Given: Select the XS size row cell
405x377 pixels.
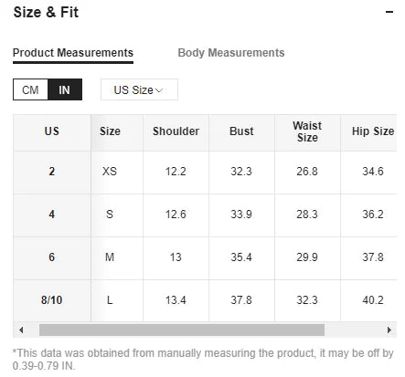Looking at the screenshot, I should [x=110, y=172].
